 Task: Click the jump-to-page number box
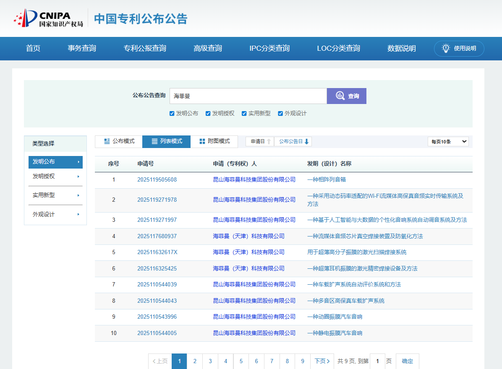coord(377,361)
